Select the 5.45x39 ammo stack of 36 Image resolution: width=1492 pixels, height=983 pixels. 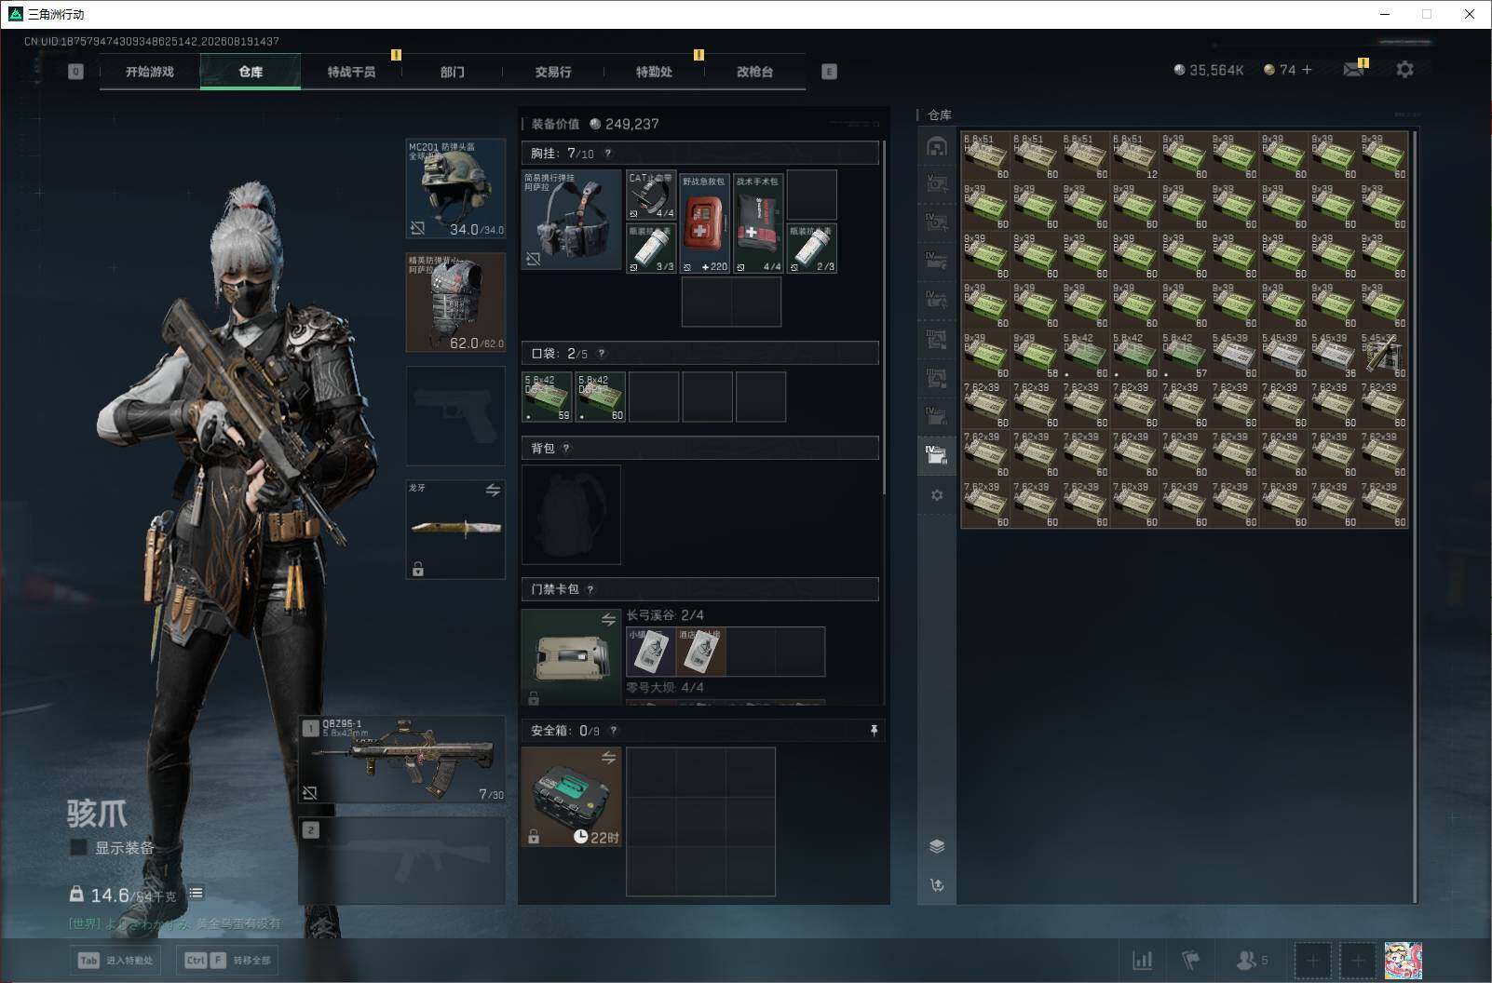click(1334, 355)
